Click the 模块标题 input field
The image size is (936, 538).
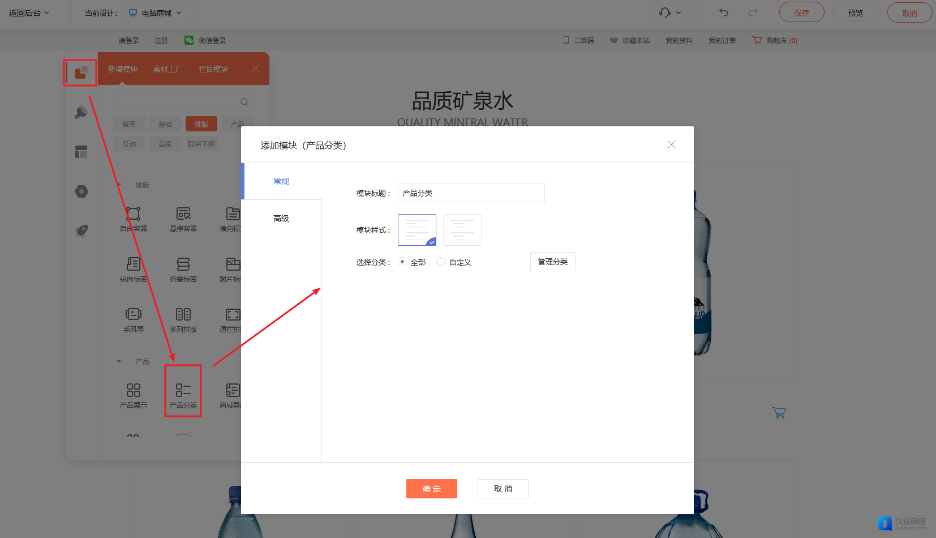coord(471,193)
